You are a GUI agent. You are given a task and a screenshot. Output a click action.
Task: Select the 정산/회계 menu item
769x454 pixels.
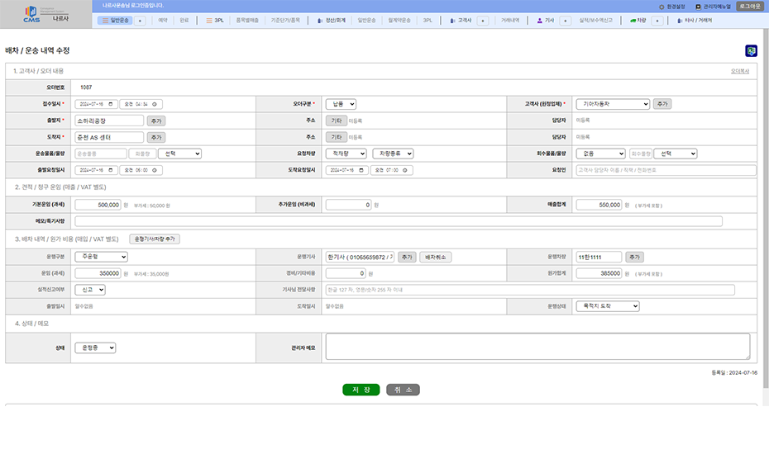332,21
